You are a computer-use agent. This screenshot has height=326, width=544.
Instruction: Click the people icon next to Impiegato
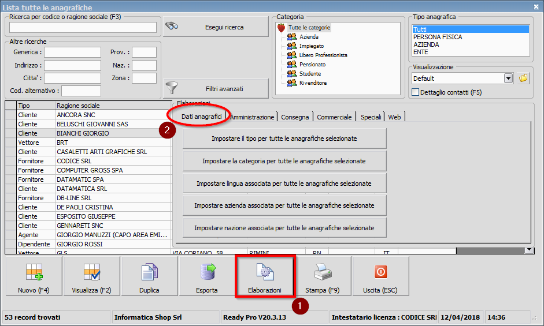coord(292,46)
